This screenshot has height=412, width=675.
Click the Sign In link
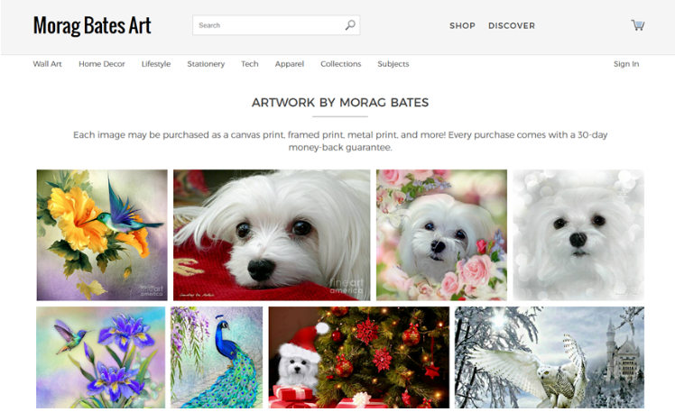626,64
